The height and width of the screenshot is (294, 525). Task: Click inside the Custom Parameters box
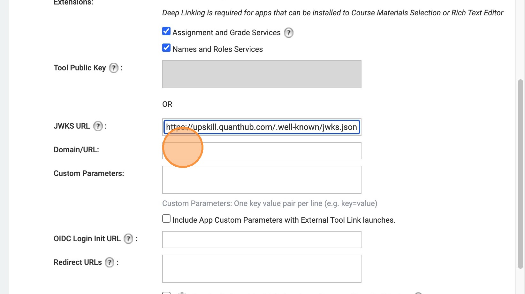click(262, 180)
